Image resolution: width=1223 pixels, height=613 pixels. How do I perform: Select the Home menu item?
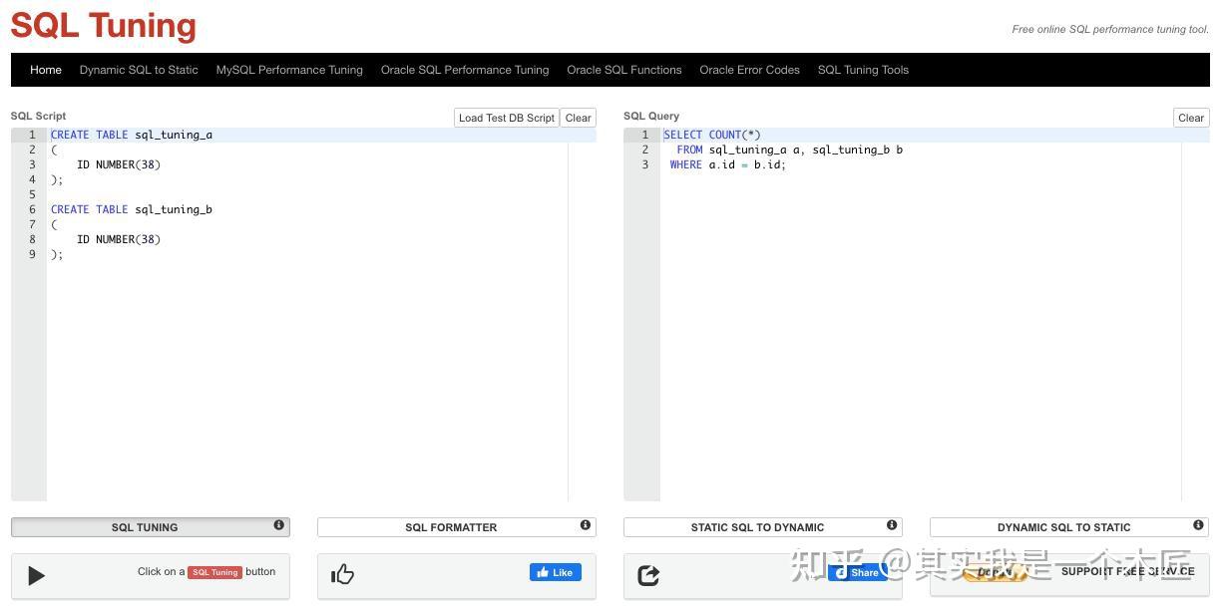pyautogui.click(x=46, y=70)
